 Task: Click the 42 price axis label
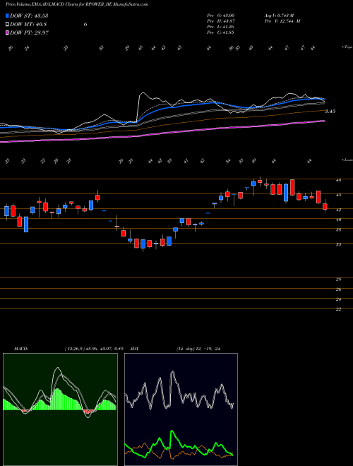(x=338, y=210)
